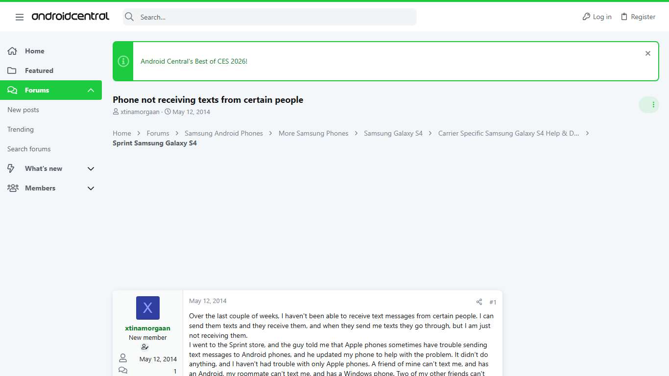
Task: Expand the What's new submenu
Action: (x=91, y=168)
